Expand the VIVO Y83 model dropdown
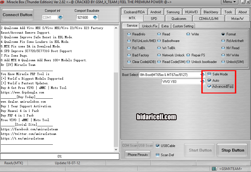The height and width of the screenshot is (172, 251). pos(203,81)
